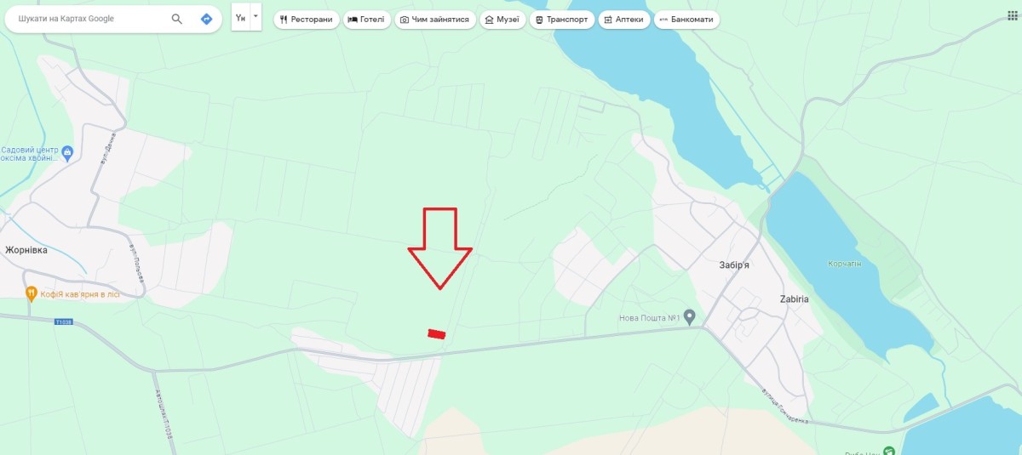Click the green marker at bottom edge
The width and height of the screenshot is (1022, 455).
click(889, 451)
